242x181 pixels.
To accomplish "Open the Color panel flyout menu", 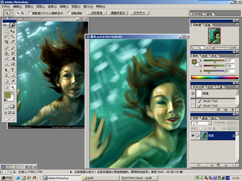I will pos(237,56).
